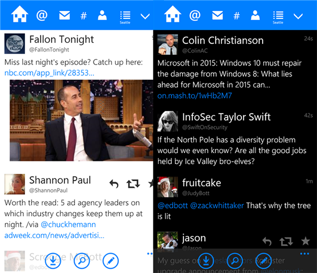Retweet jason's tweet
Screen dimensions: 317x273
coord(286,241)
